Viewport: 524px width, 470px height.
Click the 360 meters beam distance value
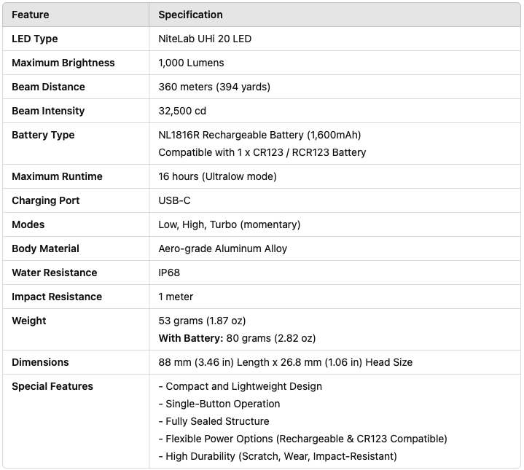[x=214, y=87]
